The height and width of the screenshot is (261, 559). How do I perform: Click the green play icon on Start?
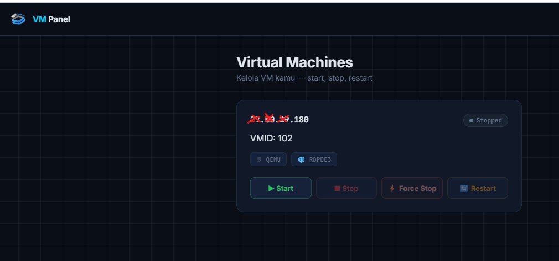pos(271,189)
